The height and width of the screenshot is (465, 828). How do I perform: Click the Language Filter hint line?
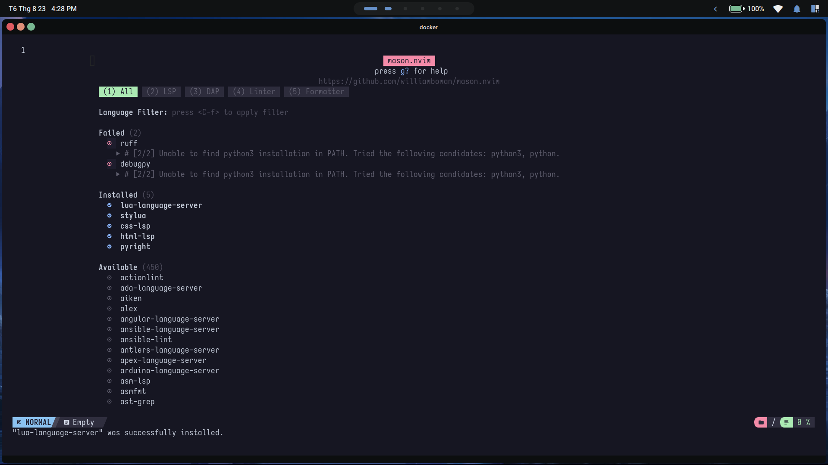(x=193, y=112)
